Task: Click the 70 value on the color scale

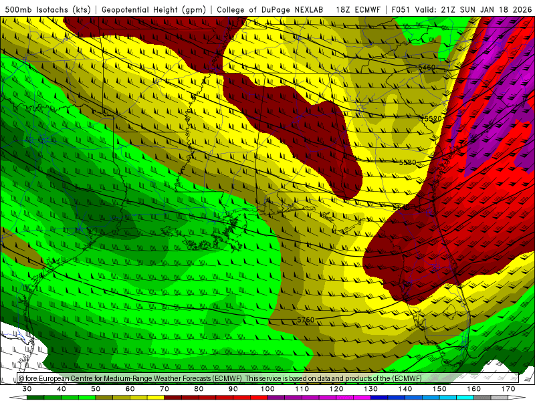Action: [x=165, y=389]
